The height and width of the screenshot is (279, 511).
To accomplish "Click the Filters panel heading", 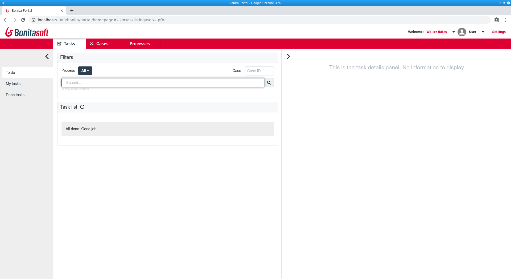I will click(x=67, y=57).
